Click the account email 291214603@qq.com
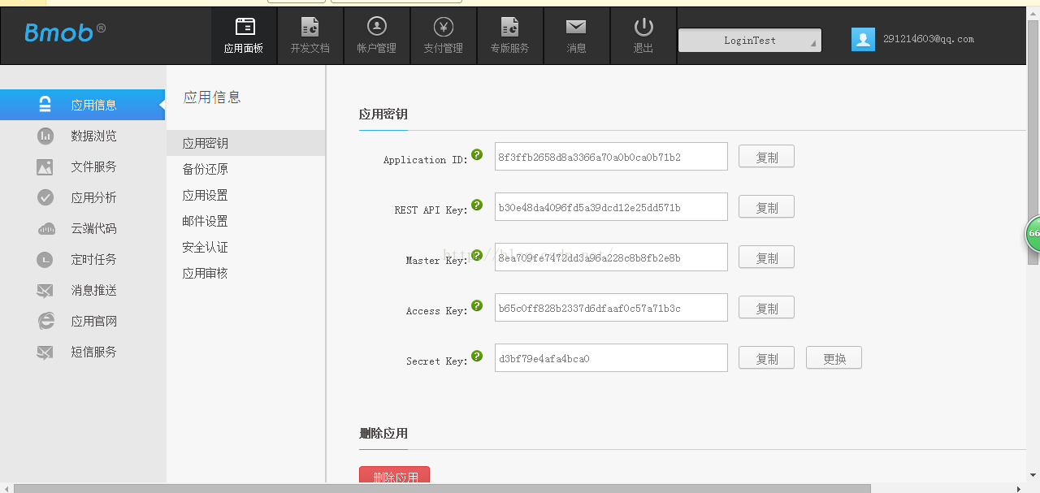 928,39
